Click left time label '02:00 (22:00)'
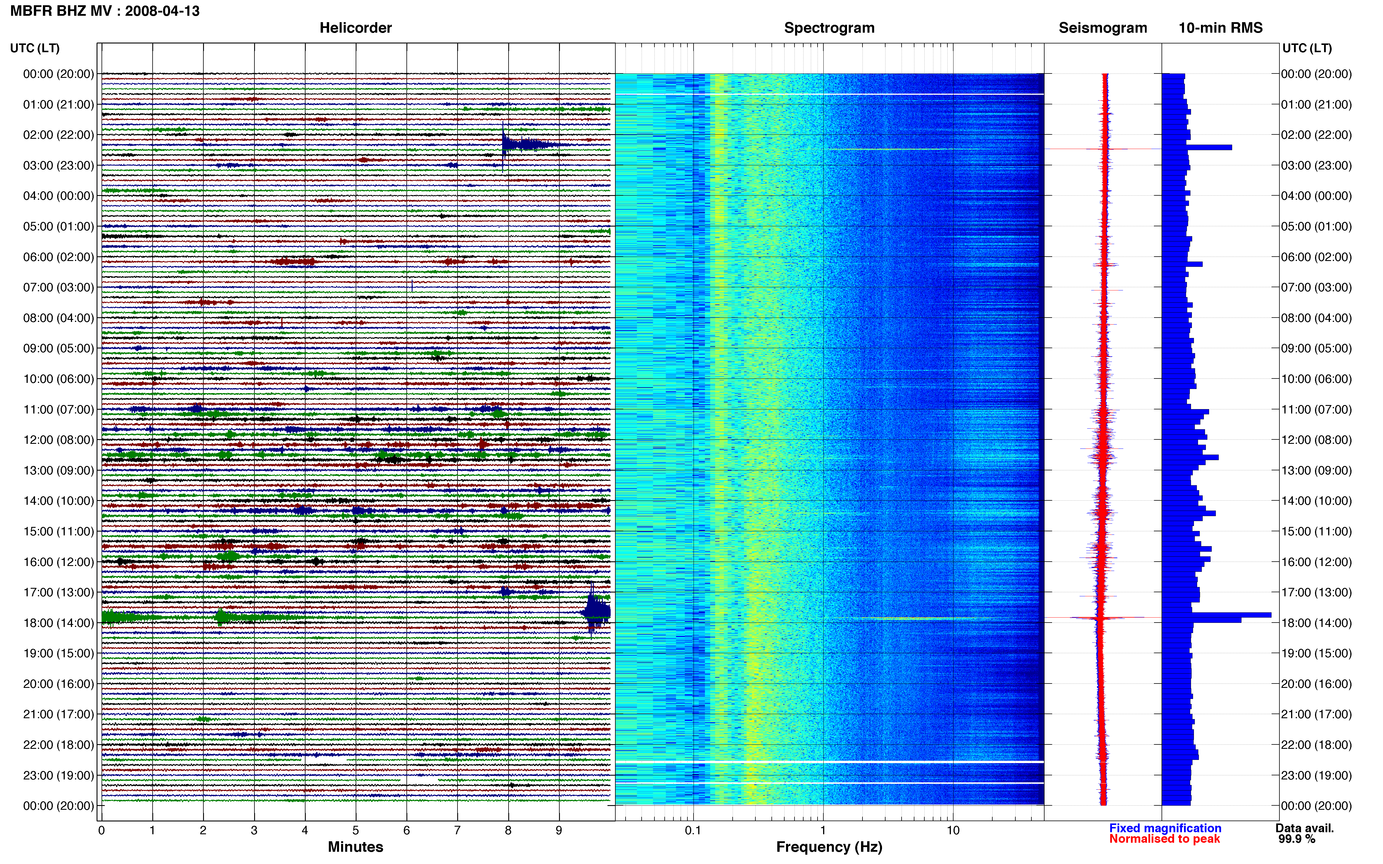The width and height of the screenshot is (1383, 864). [58, 135]
